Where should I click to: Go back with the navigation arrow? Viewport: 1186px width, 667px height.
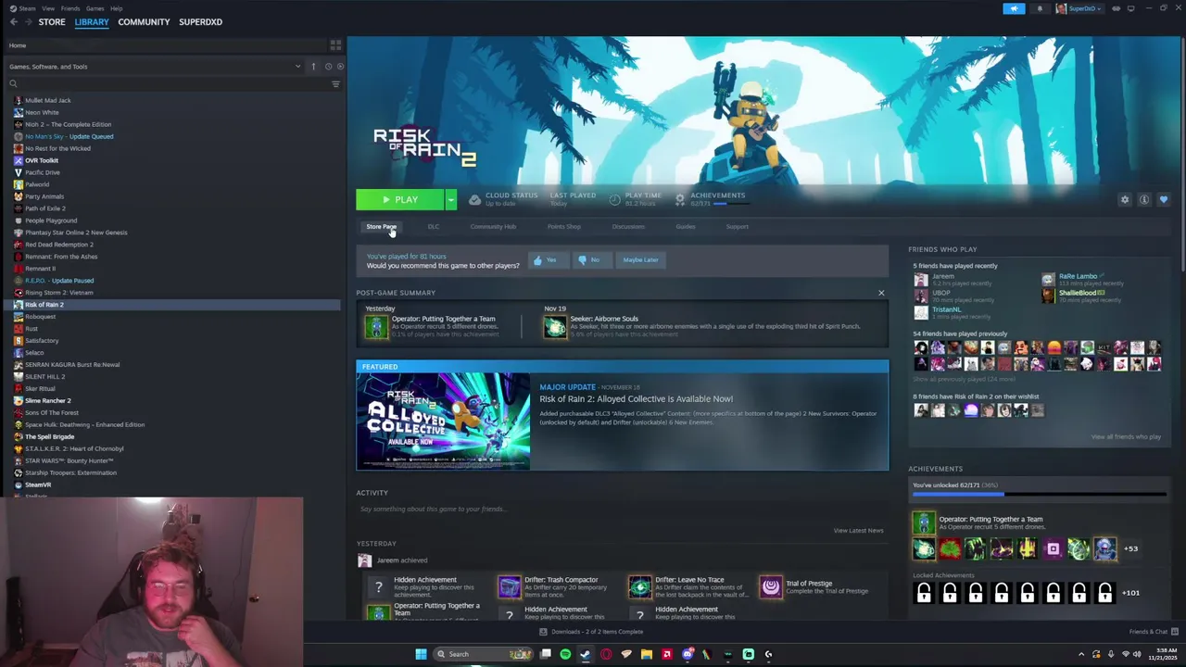pyautogui.click(x=13, y=21)
